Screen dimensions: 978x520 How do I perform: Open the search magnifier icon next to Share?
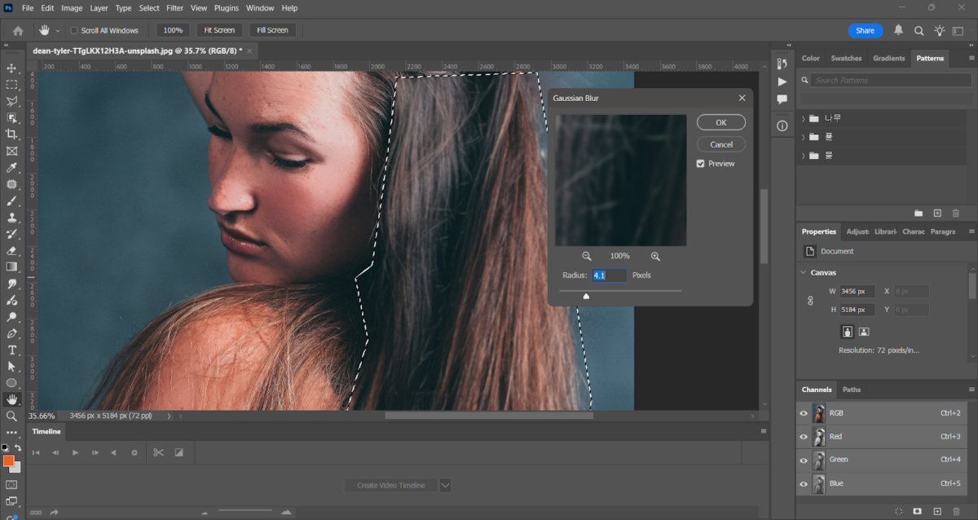[919, 31]
